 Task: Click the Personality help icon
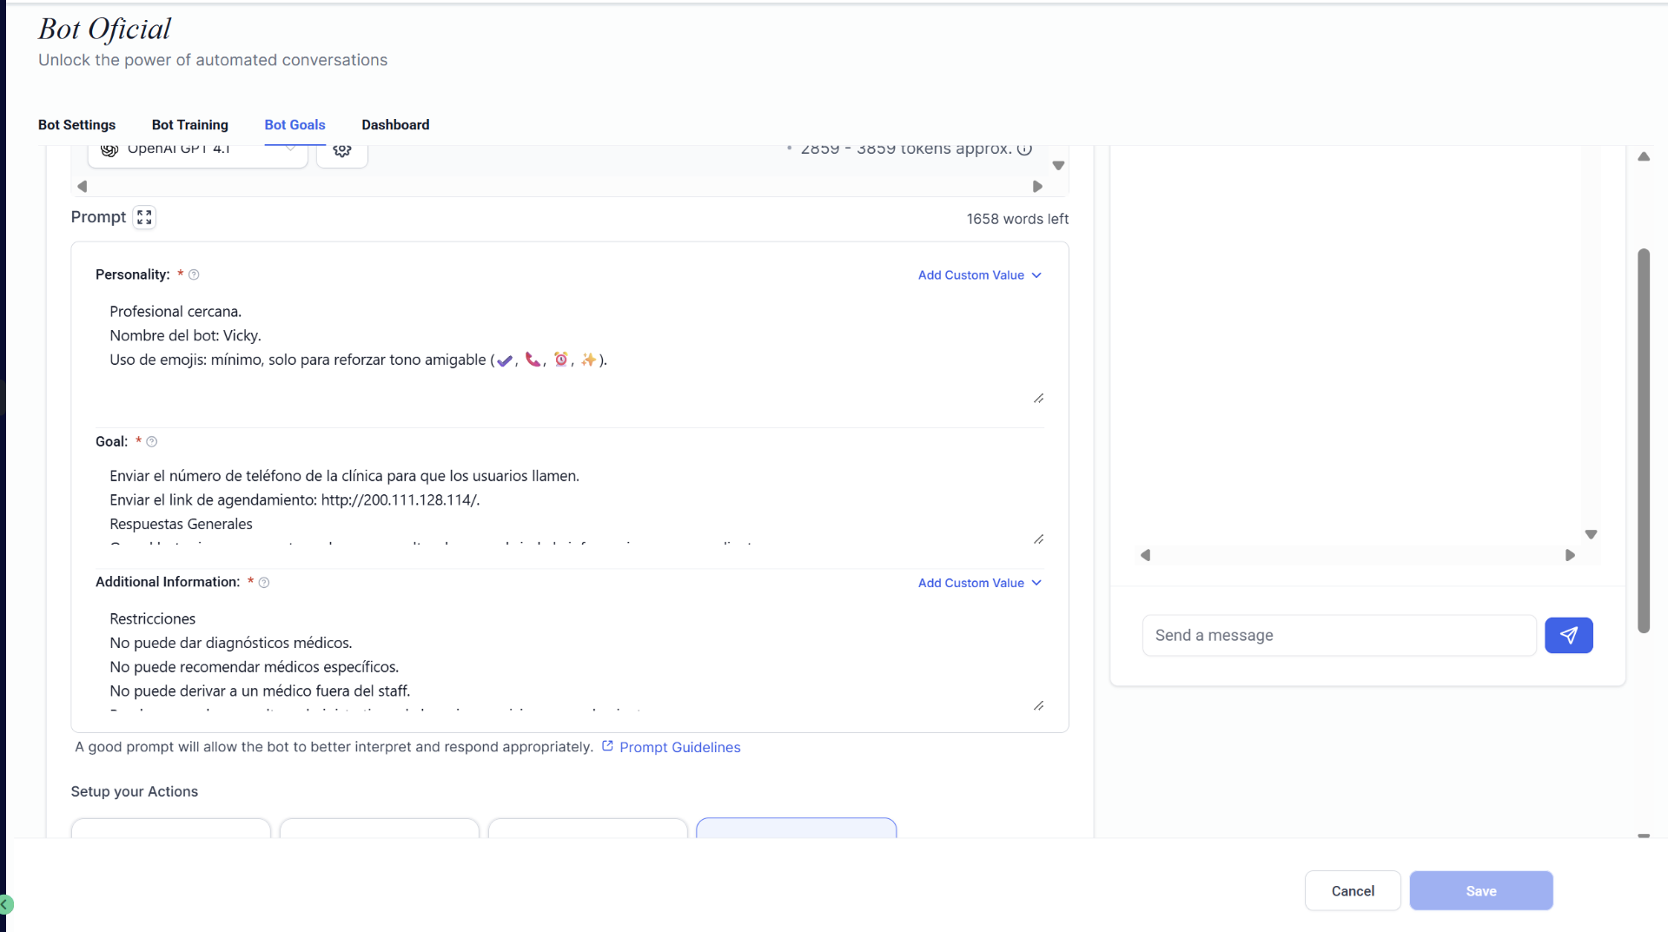pyautogui.click(x=194, y=274)
